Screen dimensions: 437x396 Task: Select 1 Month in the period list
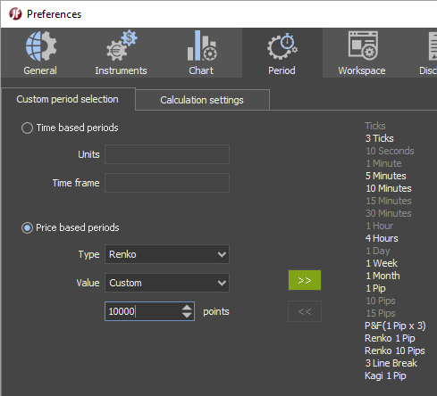click(382, 276)
